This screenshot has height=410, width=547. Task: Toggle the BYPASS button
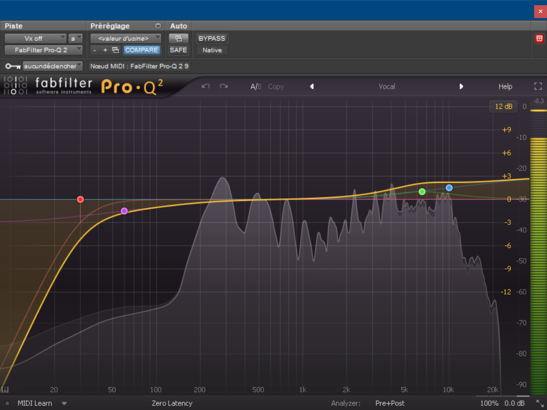(212, 38)
